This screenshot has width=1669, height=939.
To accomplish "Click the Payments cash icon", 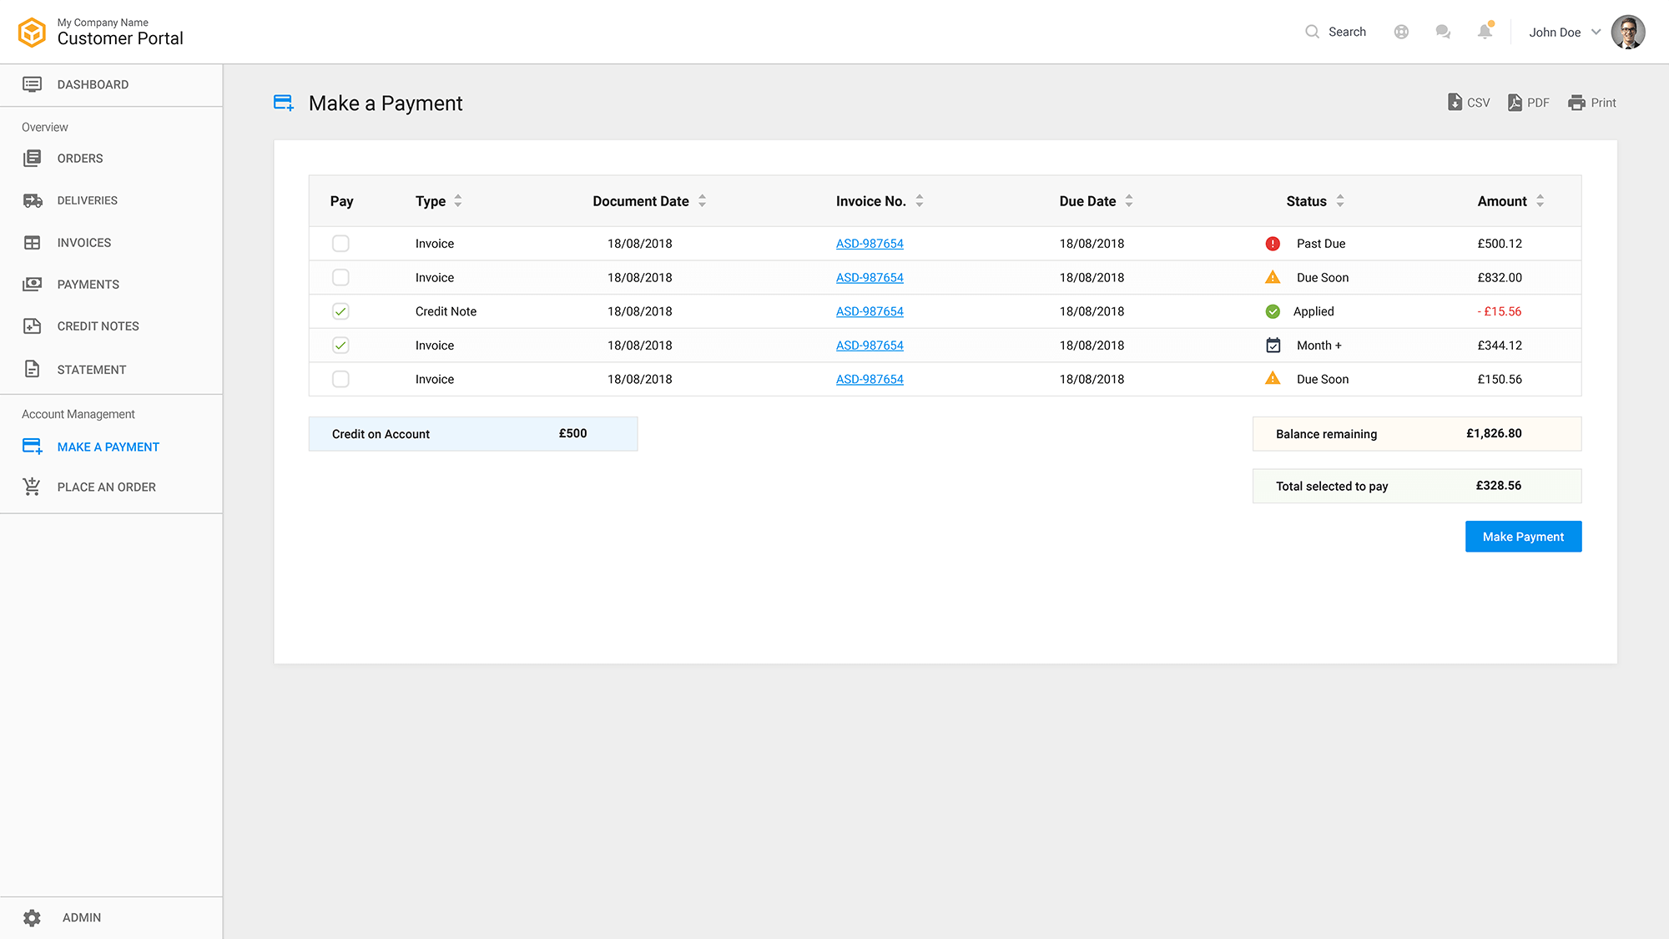I will point(32,285).
